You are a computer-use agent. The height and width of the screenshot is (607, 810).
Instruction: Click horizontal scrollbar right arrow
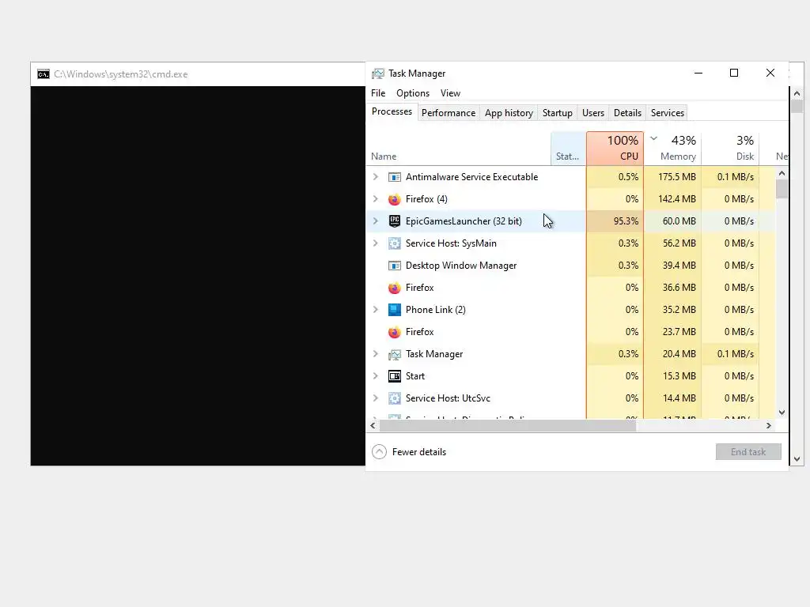coord(769,426)
